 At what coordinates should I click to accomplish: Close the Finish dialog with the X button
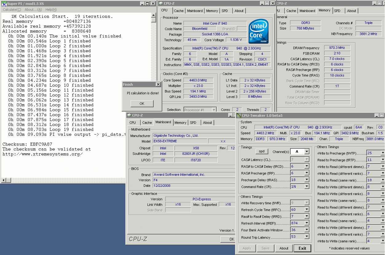point(158,84)
